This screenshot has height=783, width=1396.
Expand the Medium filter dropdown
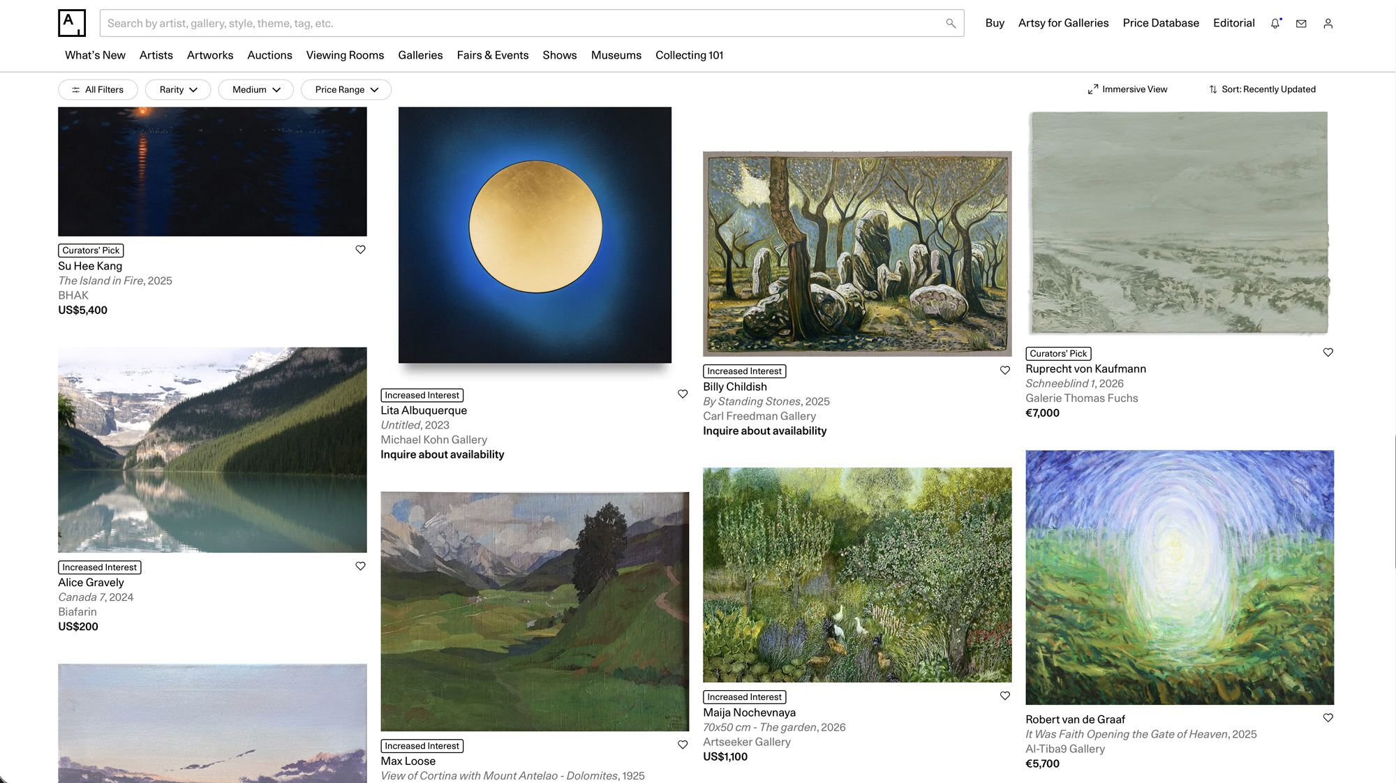[x=256, y=89]
